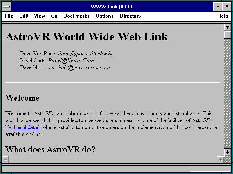The height and width of the screenshot is (174, 233).
Task: Click the Welcome heading
Action: click(23, 98)
